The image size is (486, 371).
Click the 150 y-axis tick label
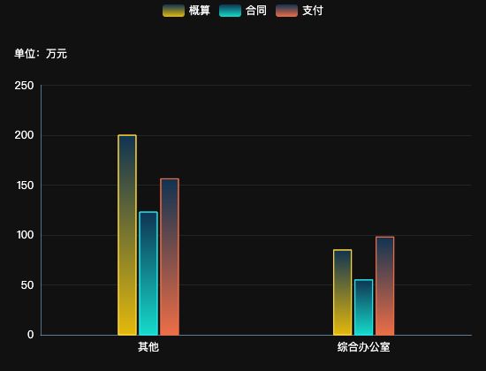point(24,185)
